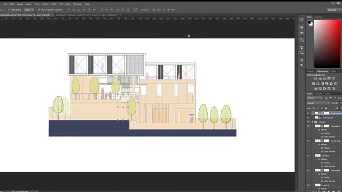The height and width of the screenshot is (192, 342).
Task: Open the Image menu
Action: [x=20, y=4]
